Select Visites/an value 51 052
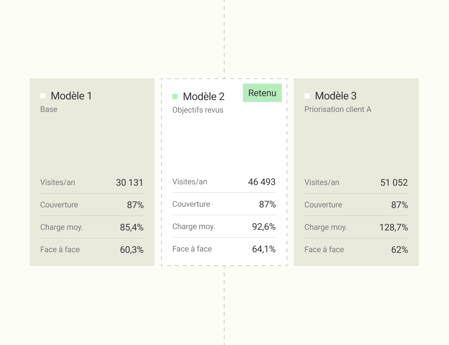Image resolution: width=449 pixels, height=345 pixels. 394,182
